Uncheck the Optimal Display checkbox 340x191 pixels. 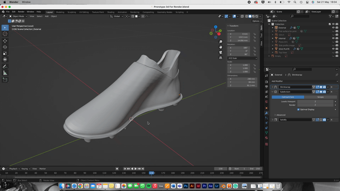coord(298,110)
